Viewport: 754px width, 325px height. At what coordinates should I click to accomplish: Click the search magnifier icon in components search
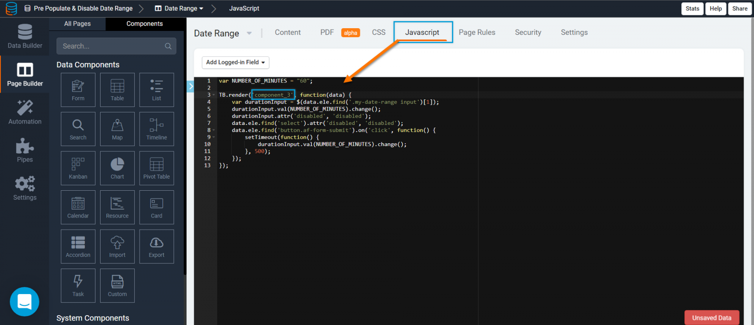[x=168, y=46]
